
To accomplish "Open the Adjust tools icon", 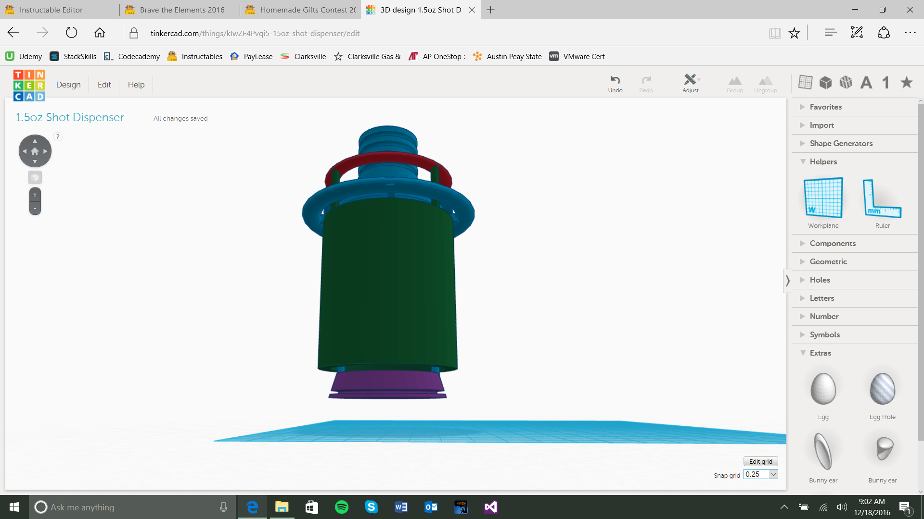I will click(x=690, y=80).
